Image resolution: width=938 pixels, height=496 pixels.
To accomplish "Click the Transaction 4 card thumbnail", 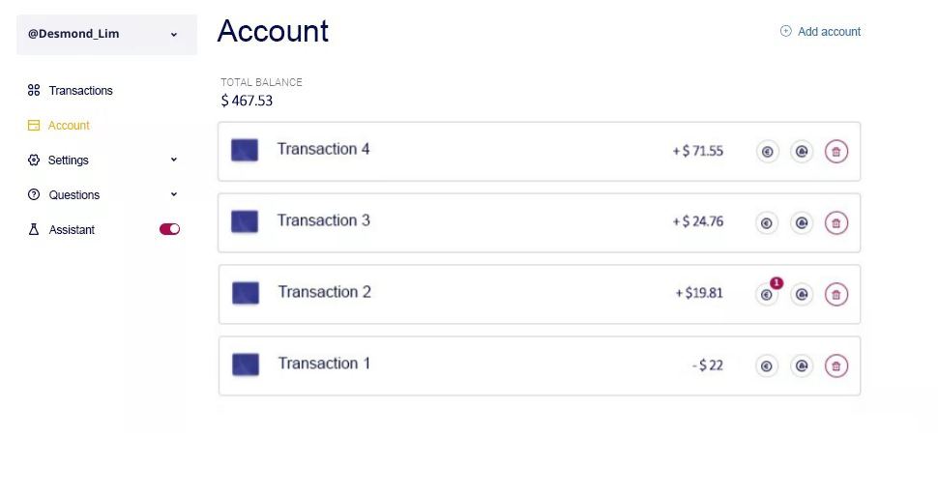I will [245, 150].
